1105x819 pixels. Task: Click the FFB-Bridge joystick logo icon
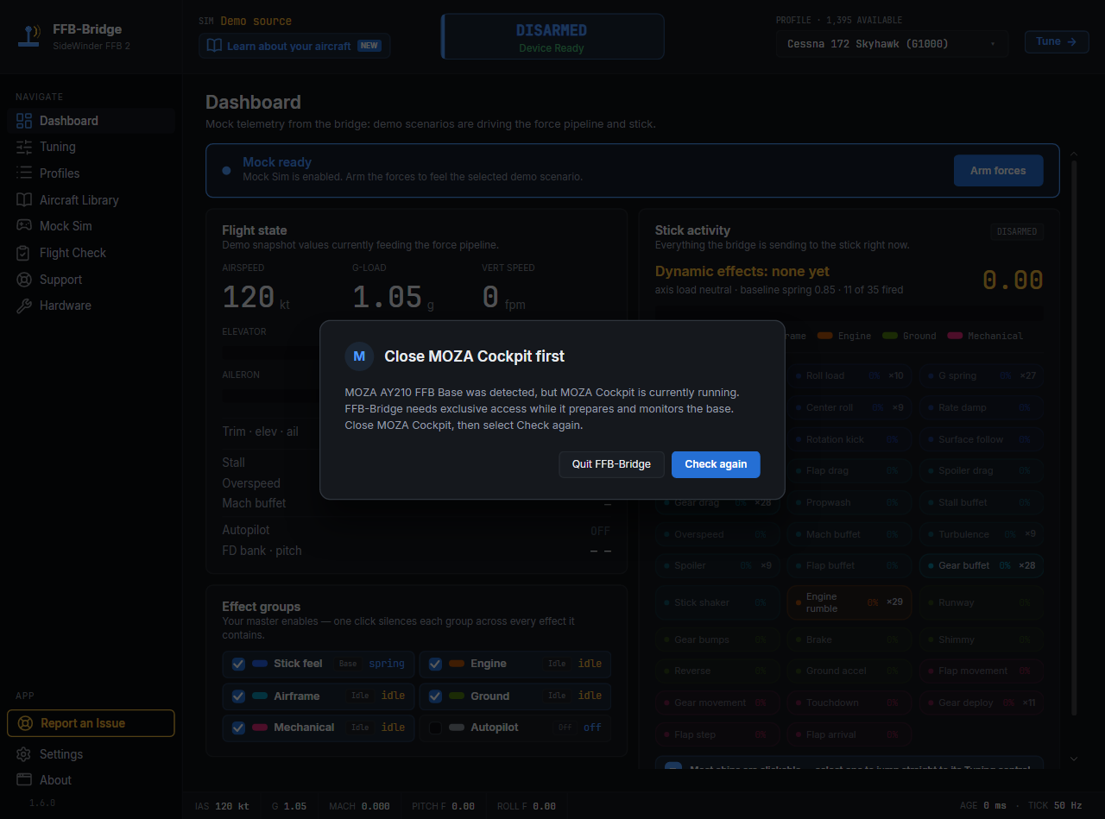coord(28,35)
